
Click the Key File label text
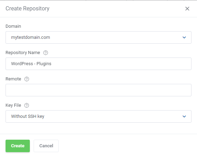click(13, 105)
